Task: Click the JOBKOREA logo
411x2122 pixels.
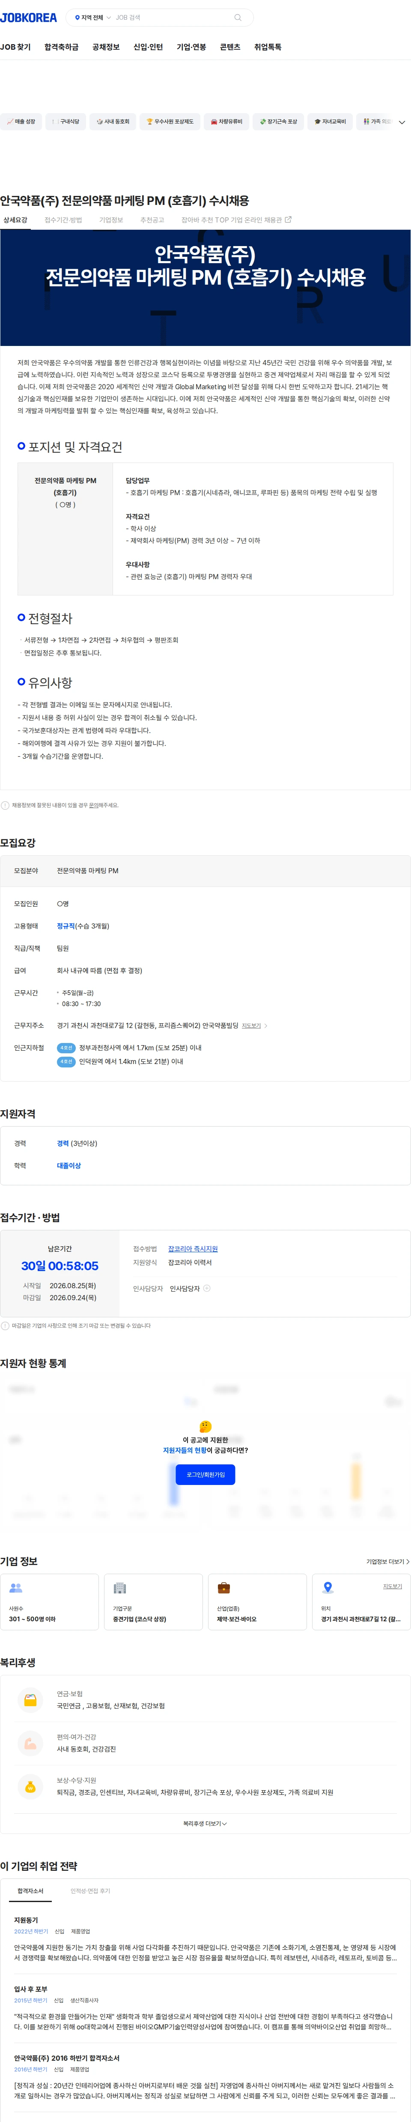Action: (x=29, y=17)
